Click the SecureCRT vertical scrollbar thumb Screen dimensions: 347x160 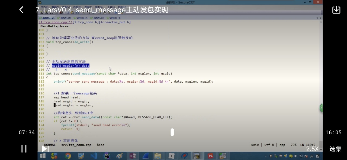(x=321, y=144)
